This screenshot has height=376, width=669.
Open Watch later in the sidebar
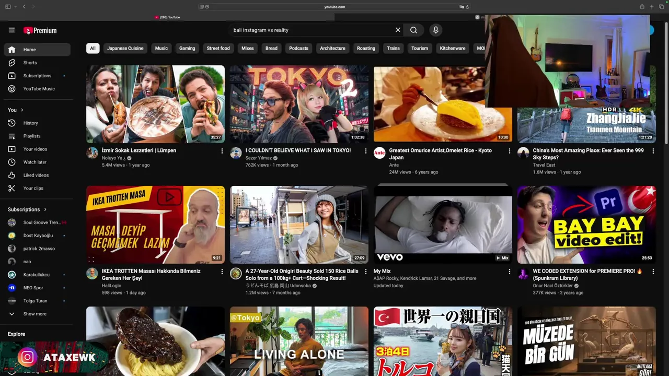coord(37,162)
